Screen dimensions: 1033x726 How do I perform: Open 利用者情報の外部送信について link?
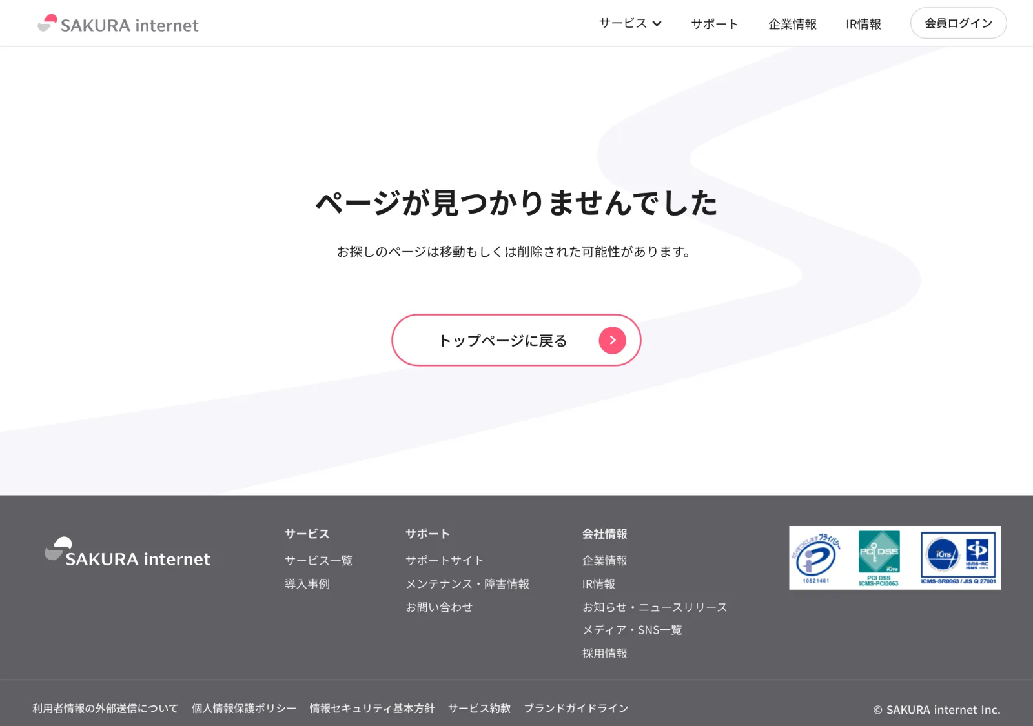click(x=105, y=708)
